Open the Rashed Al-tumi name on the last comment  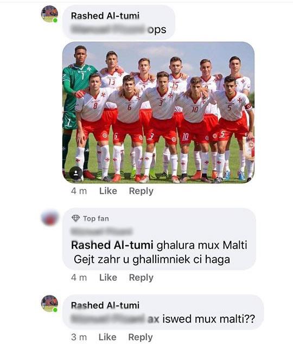click(105, 305)
